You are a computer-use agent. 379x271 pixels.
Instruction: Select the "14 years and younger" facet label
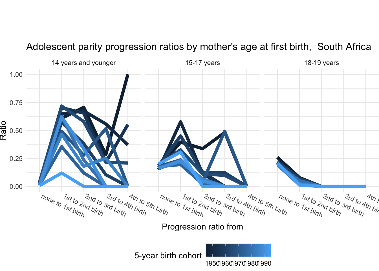click(x=84, y=63)
